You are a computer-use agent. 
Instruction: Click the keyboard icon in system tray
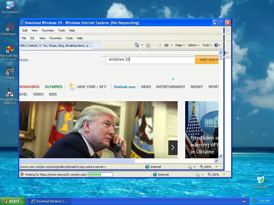[x=244, y=201]
